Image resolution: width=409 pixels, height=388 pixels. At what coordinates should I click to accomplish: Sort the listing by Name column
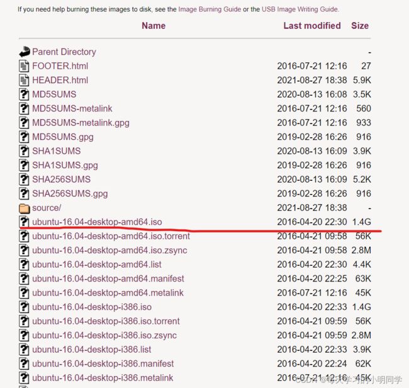point(154,26)
